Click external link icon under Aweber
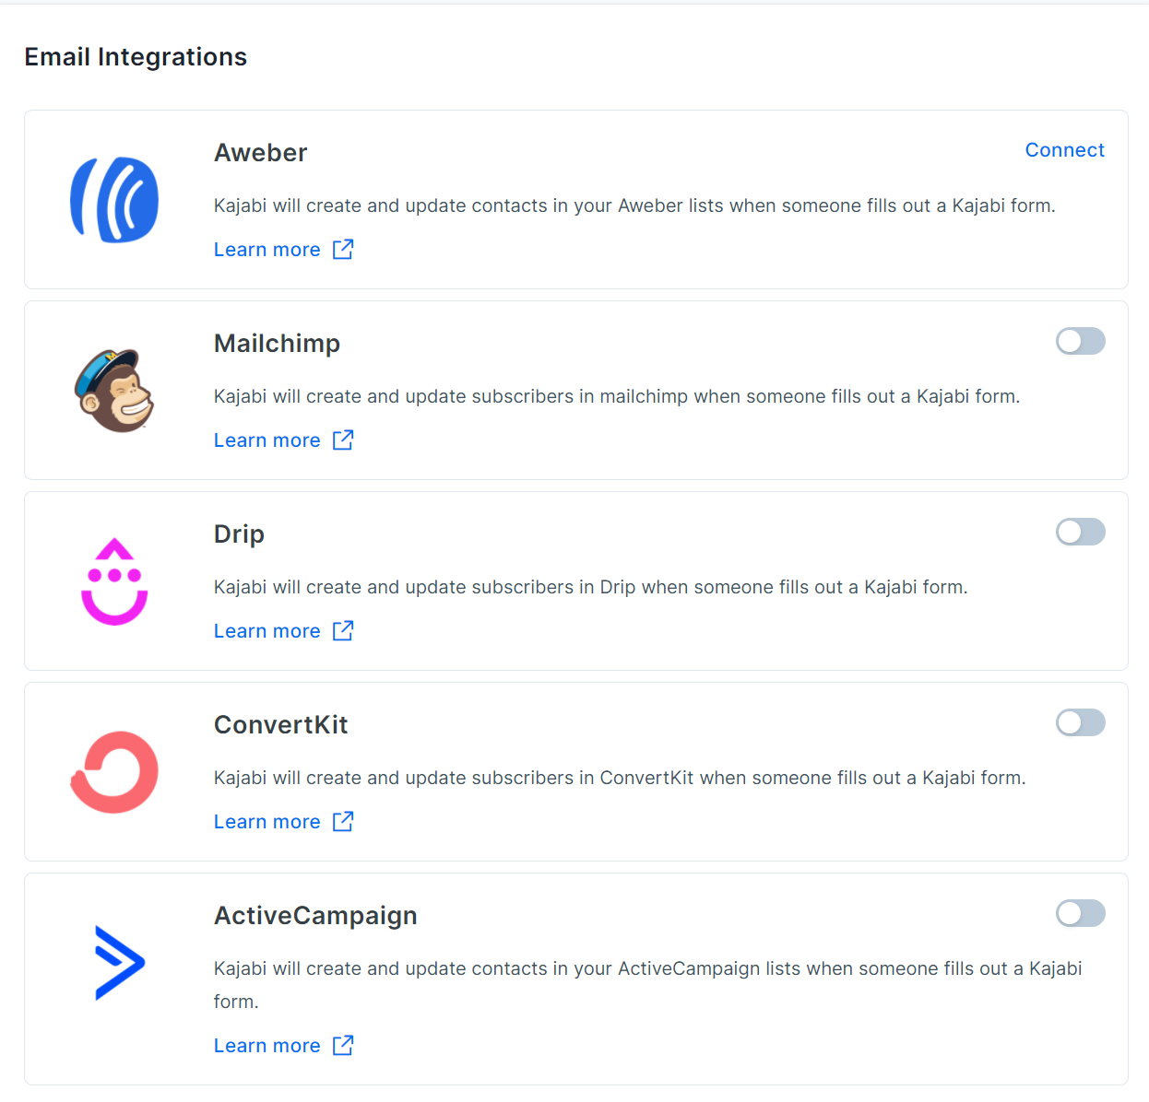Screen dimensions: 1149x1102 click(343, 249)
